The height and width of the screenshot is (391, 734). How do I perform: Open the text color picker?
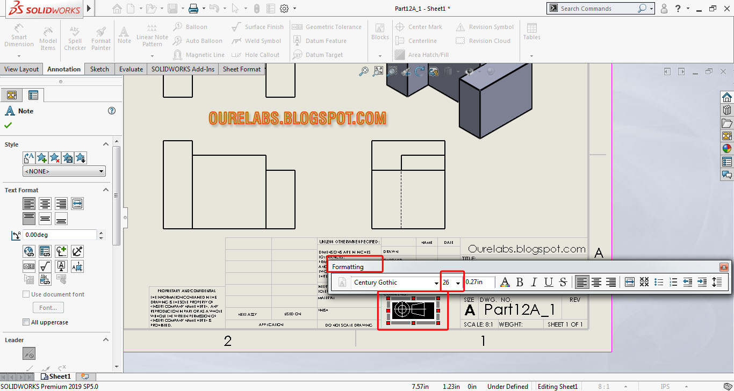(506, 282)
